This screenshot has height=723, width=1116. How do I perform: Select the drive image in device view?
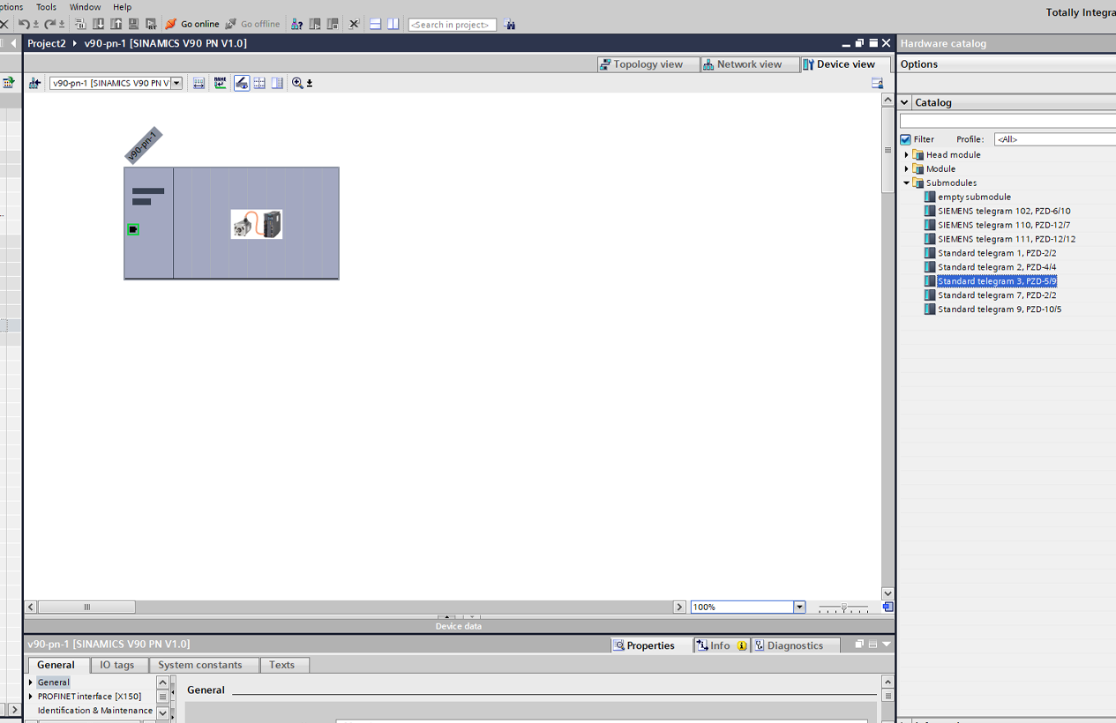tap(257, 224)
